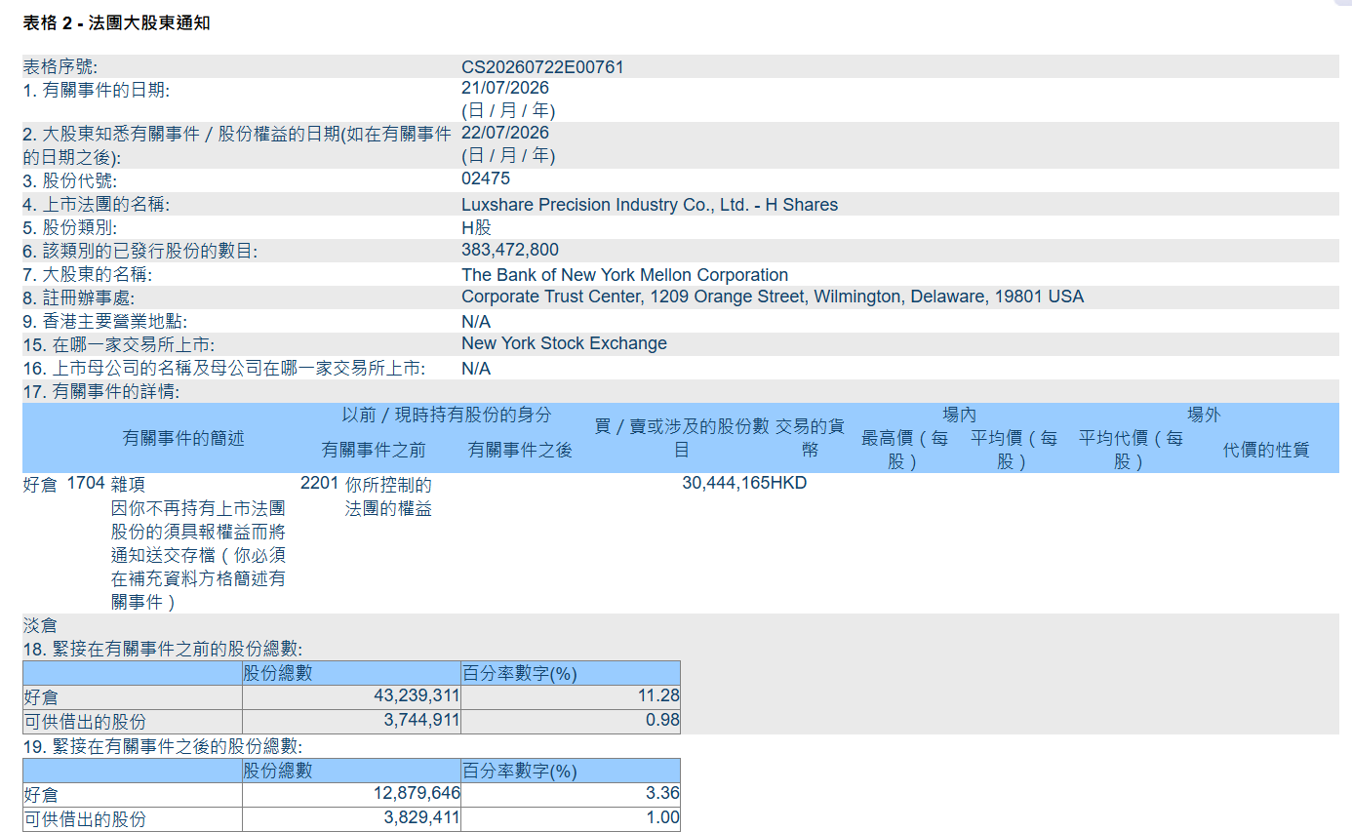Click Luxshare Precision Industry Co., Ltd. name
The width and height of the screenshot is (1352, 832).
[x=650, y=205]
